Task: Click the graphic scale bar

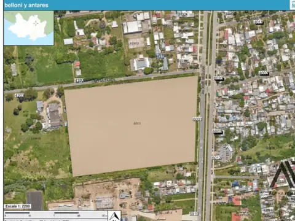Action: tap(56, 214)
